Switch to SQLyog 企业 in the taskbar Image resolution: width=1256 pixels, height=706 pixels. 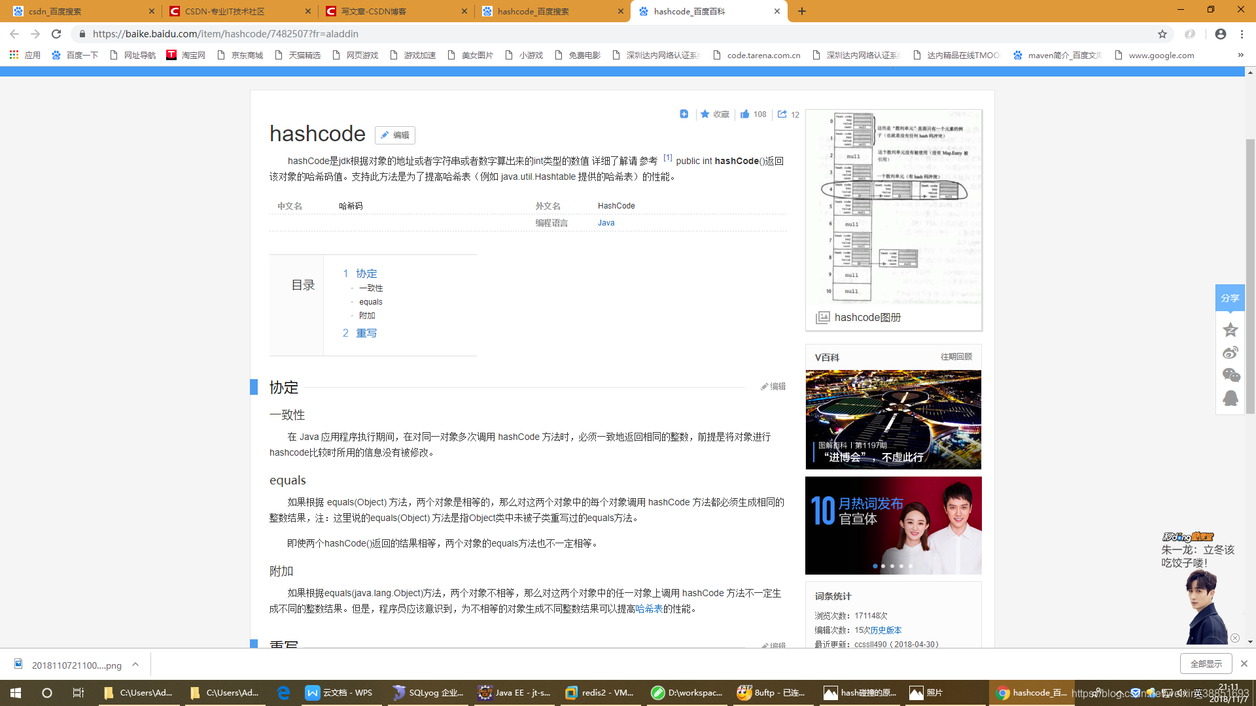click(x=428, y=693)
